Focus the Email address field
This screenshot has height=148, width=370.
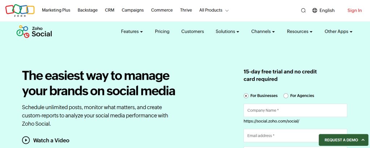point(295,135)
